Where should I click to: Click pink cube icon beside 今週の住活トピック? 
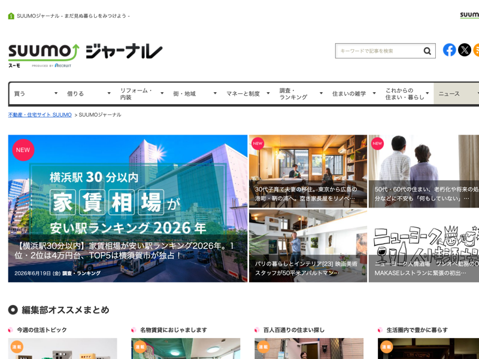11,330
